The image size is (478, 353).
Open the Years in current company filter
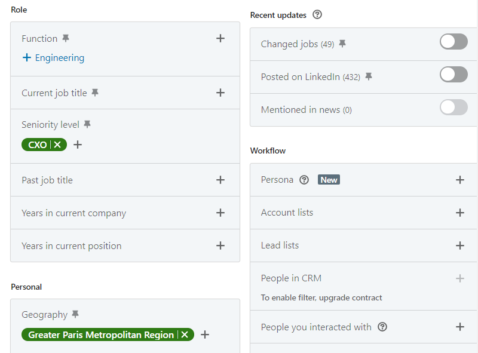coord(220,213)
